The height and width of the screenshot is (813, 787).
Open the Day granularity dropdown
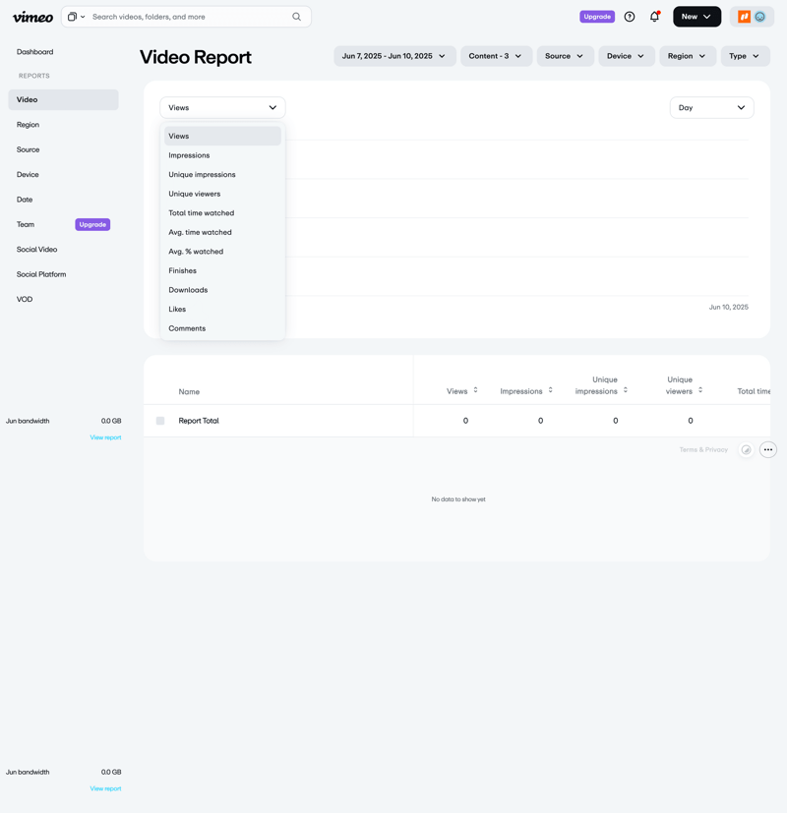(711, 107)
